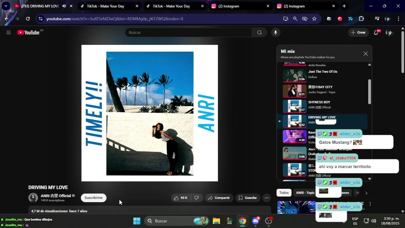Open the Extensions puzzle icon
This screenshot has width=405, height=228.
click(x=361, y=19)
